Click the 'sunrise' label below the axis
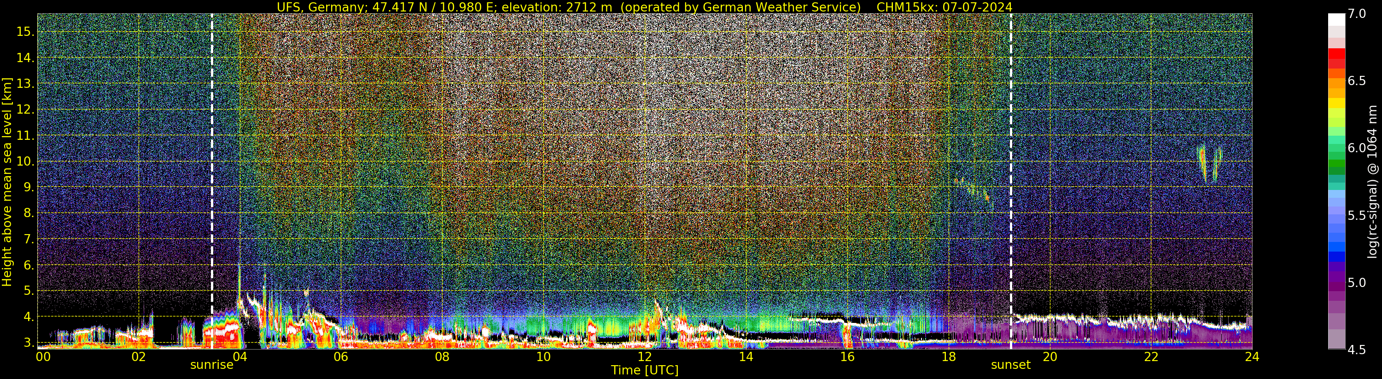The image size is (1382, 379). pyautogui.click(x=212, y=365)
